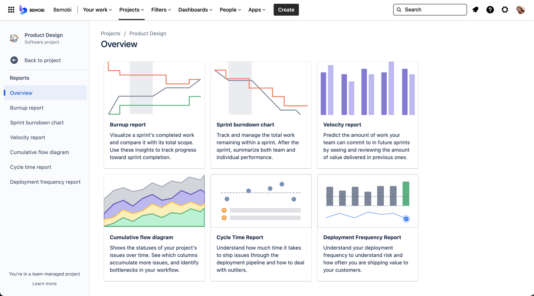Open the notifications icon
This screenshot has height=296, width=534.
coord(475,10)
